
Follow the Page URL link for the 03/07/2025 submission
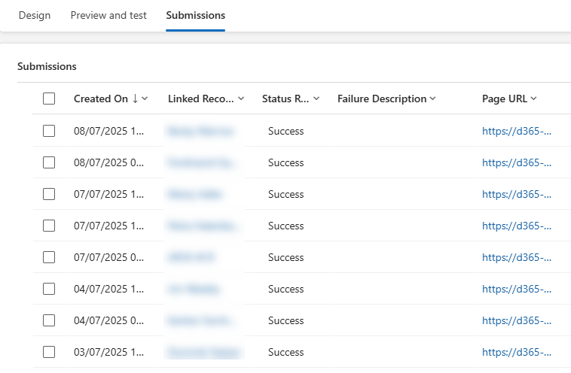coord(517,352)
